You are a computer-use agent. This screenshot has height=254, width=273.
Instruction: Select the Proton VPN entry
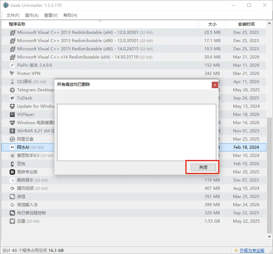tap(134, 73)
